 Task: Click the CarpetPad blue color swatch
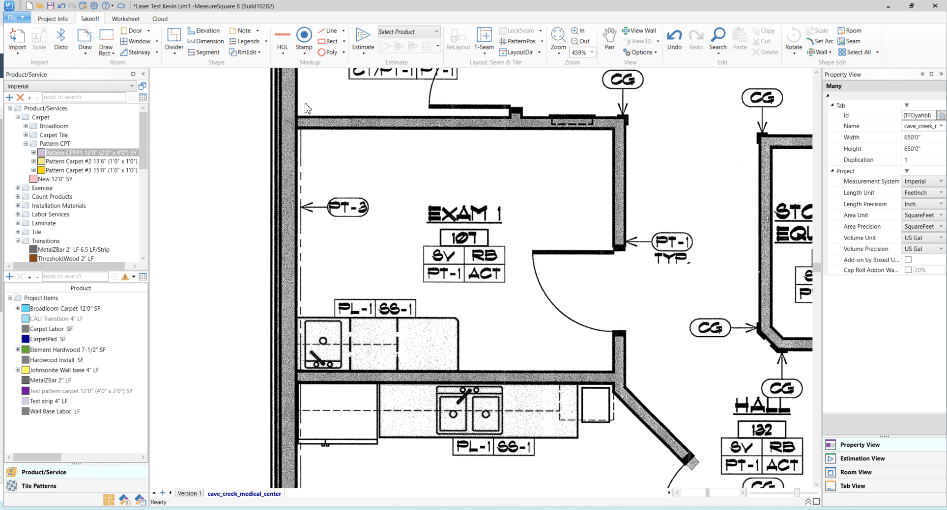pos(26,339)
